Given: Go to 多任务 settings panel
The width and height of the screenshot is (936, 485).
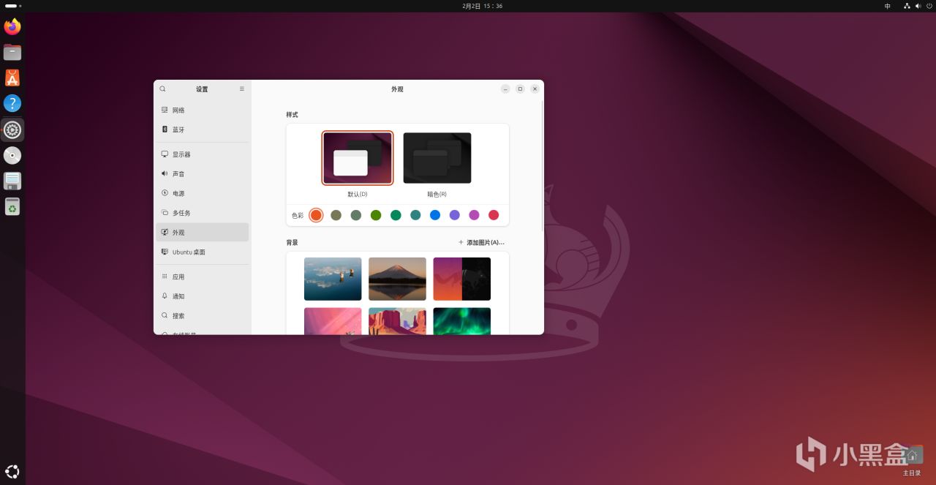Looking at the screenshot, I should [x=203, y=213].
